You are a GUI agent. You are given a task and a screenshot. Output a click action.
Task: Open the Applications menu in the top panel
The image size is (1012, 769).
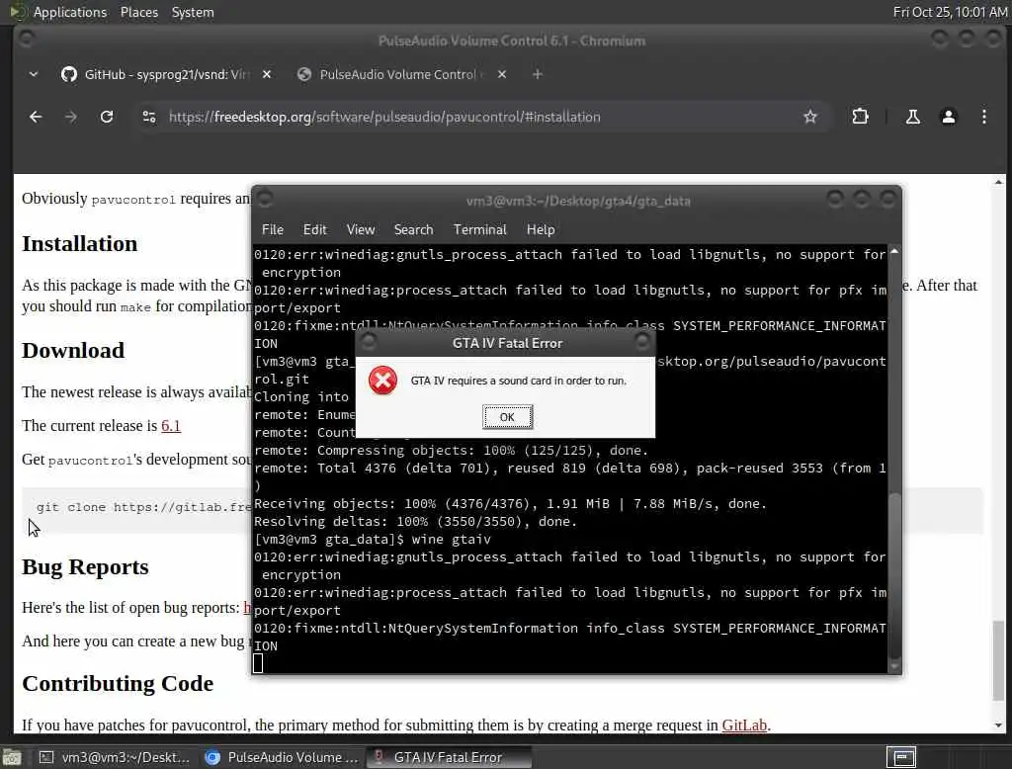coord(70,12)
